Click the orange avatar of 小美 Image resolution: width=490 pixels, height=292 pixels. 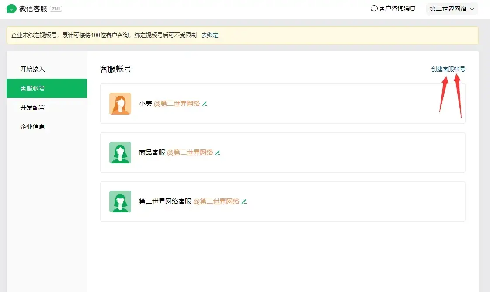pyautogui.click(x=120, y=104)
